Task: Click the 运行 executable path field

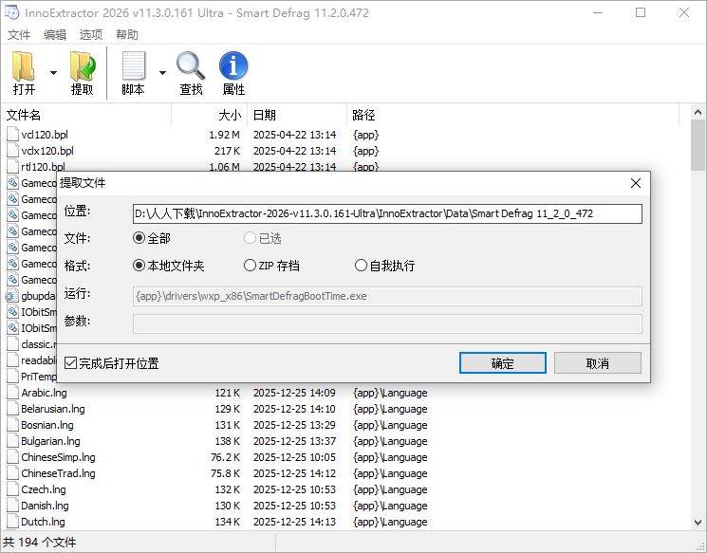Action: pyautogui.click(x=387, y=296)
